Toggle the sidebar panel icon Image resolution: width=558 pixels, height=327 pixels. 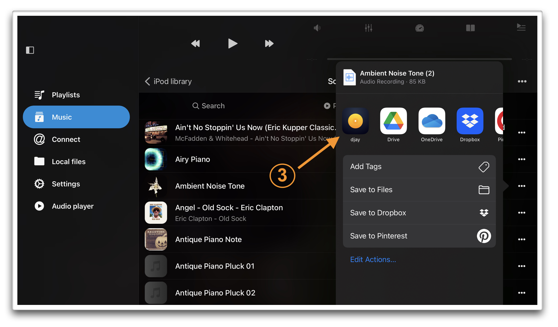[30, 50]
